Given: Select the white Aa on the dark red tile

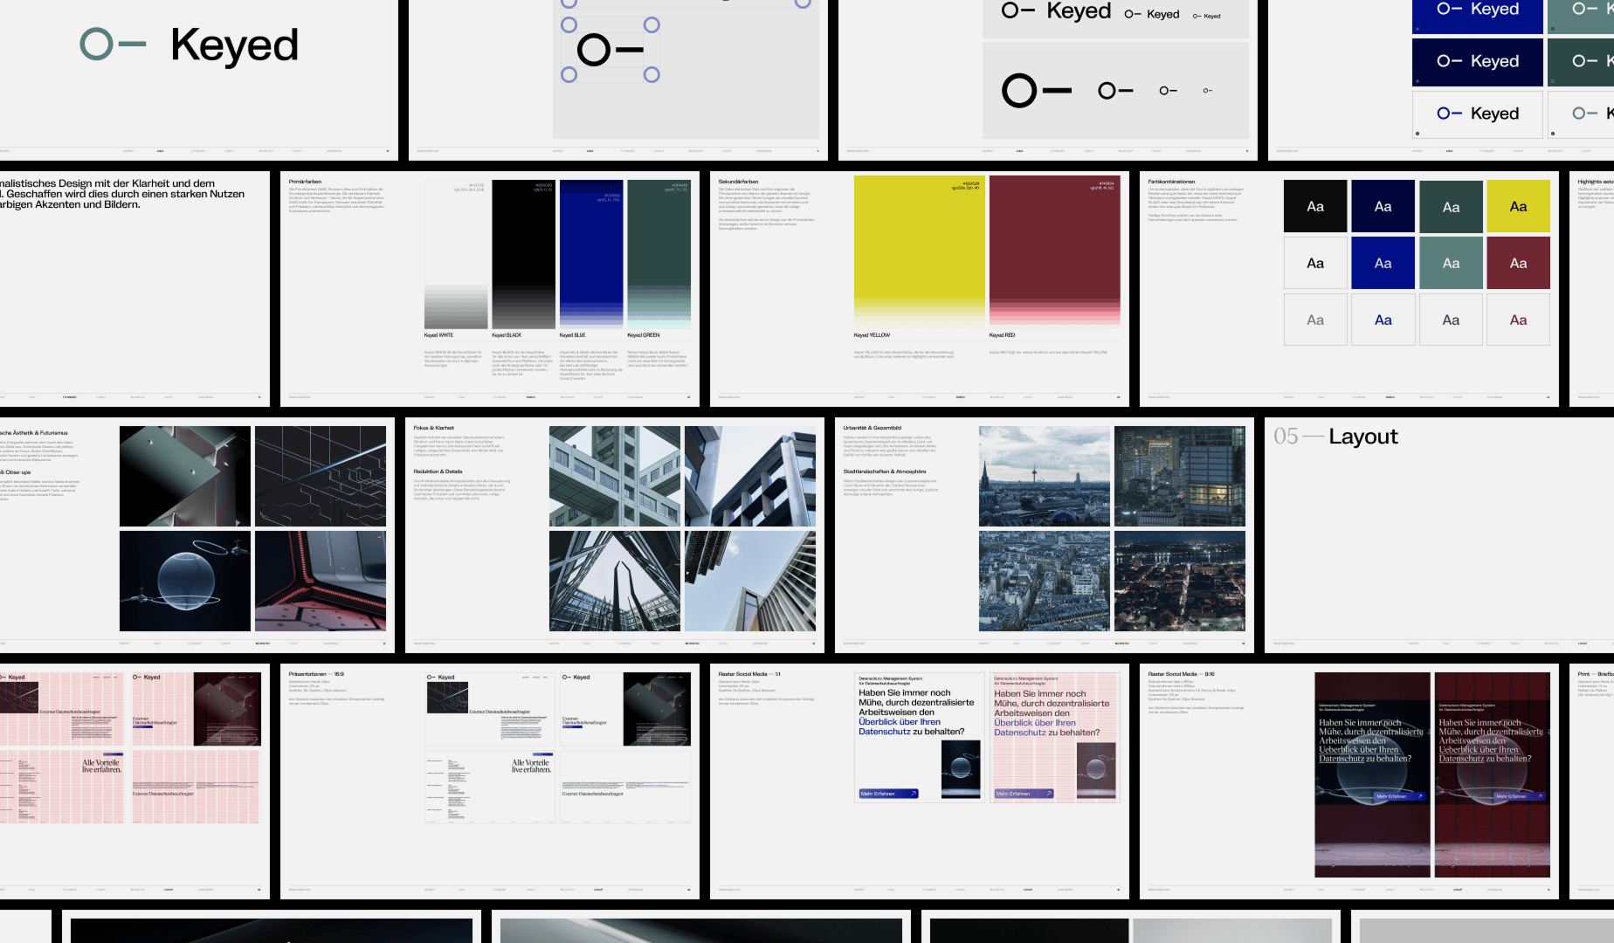Looking at the screenshot, I should click(x=1518, y=264).
